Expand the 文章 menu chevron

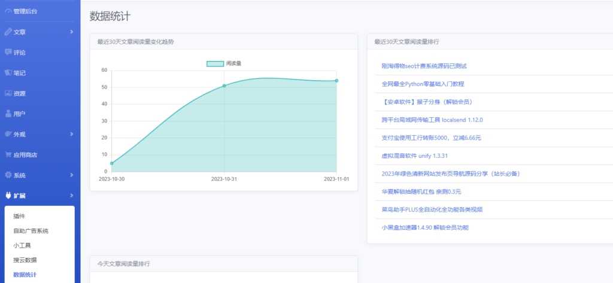click(71, 32)
